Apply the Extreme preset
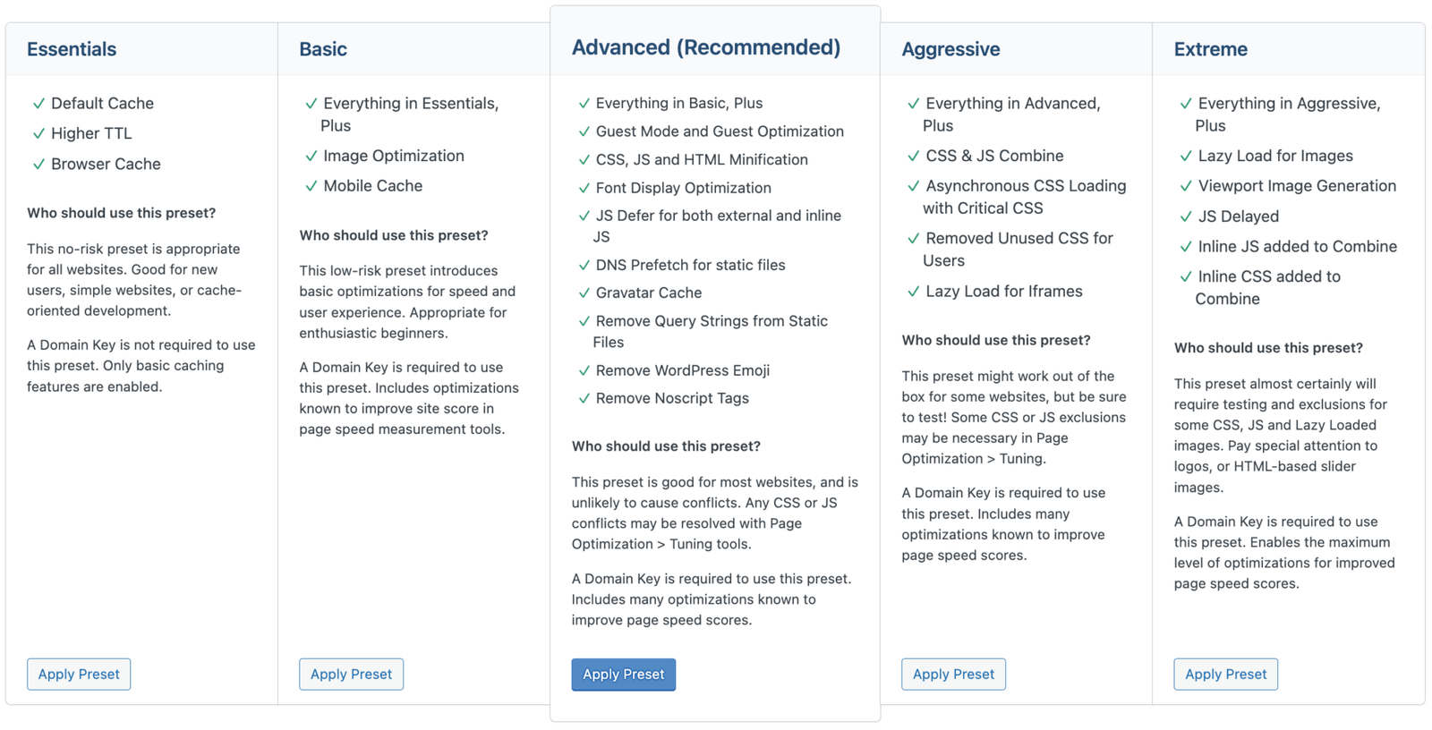 point(1225,675)
